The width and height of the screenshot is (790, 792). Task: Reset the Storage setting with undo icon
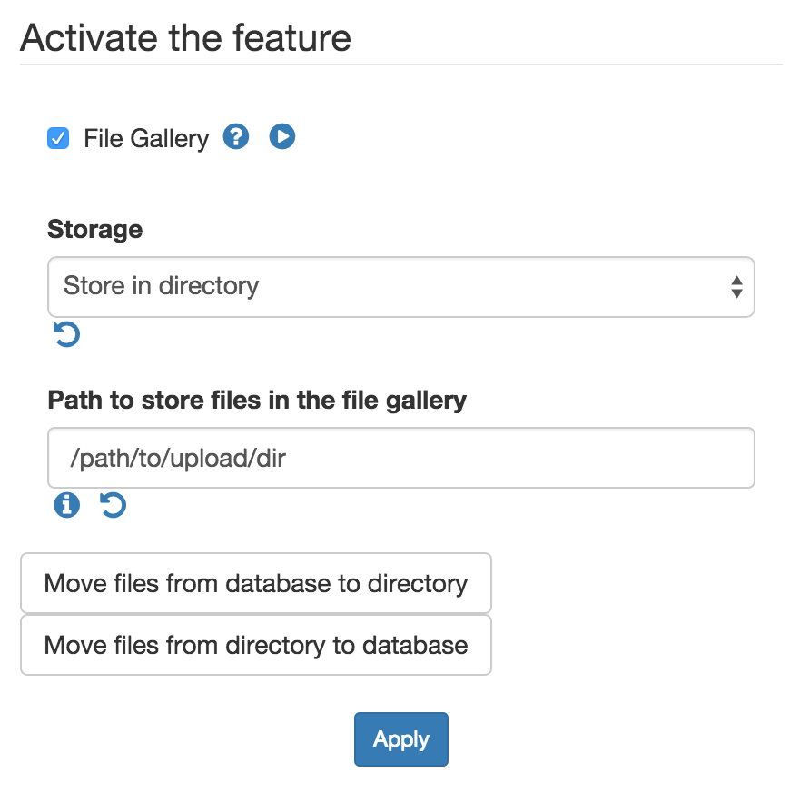tap(66, 334)
